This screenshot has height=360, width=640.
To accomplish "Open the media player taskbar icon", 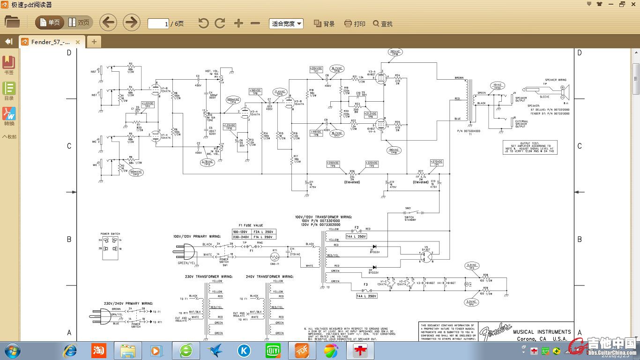I will (156, 351).
